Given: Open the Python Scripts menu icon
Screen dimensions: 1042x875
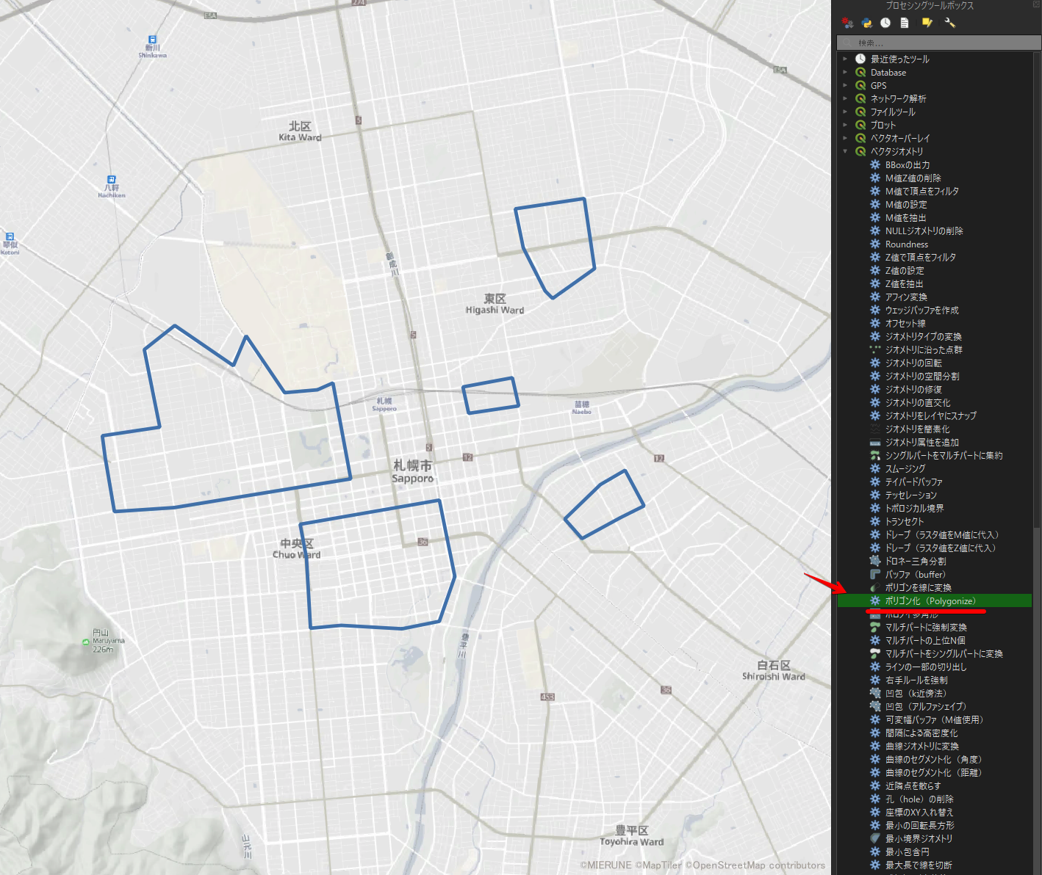Looking at the screenshot, I should [x=867, y=23].
